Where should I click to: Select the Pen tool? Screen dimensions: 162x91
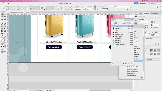(2, 24)
